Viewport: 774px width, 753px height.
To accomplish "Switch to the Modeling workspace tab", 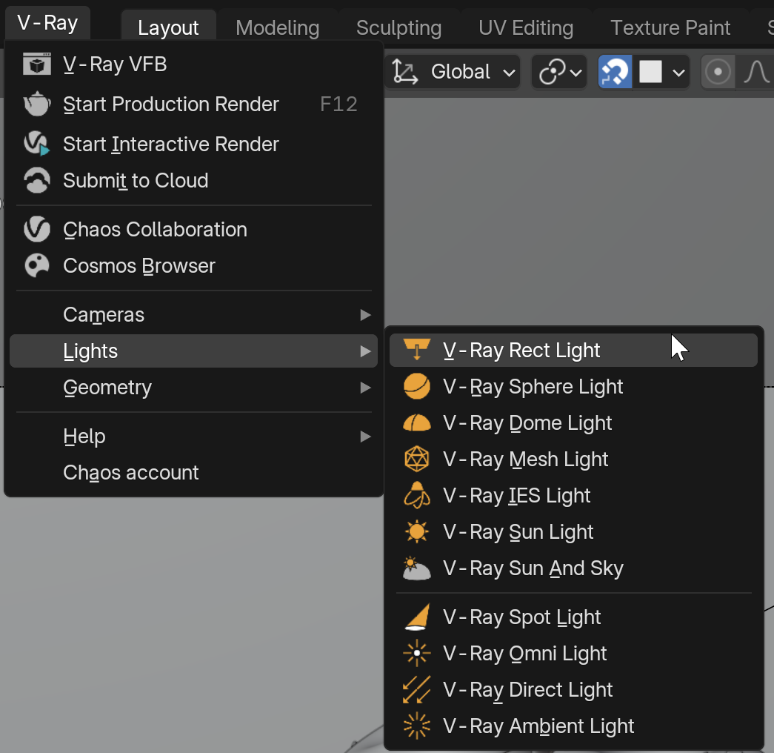I will (x=278, y=27).
